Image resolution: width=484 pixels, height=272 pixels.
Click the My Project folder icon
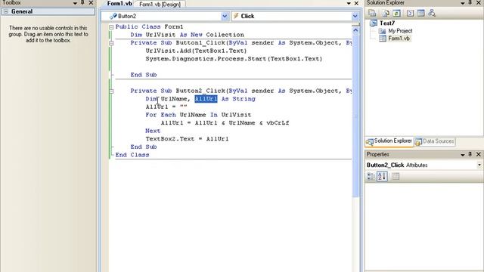(382, 31)
